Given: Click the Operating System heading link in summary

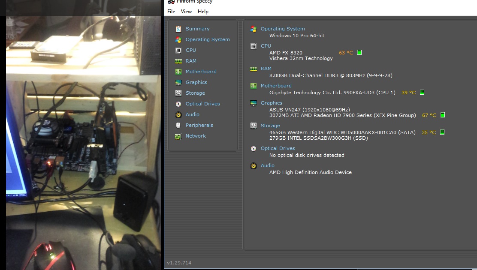Looking at the screenshot, I should pos(283,29).
